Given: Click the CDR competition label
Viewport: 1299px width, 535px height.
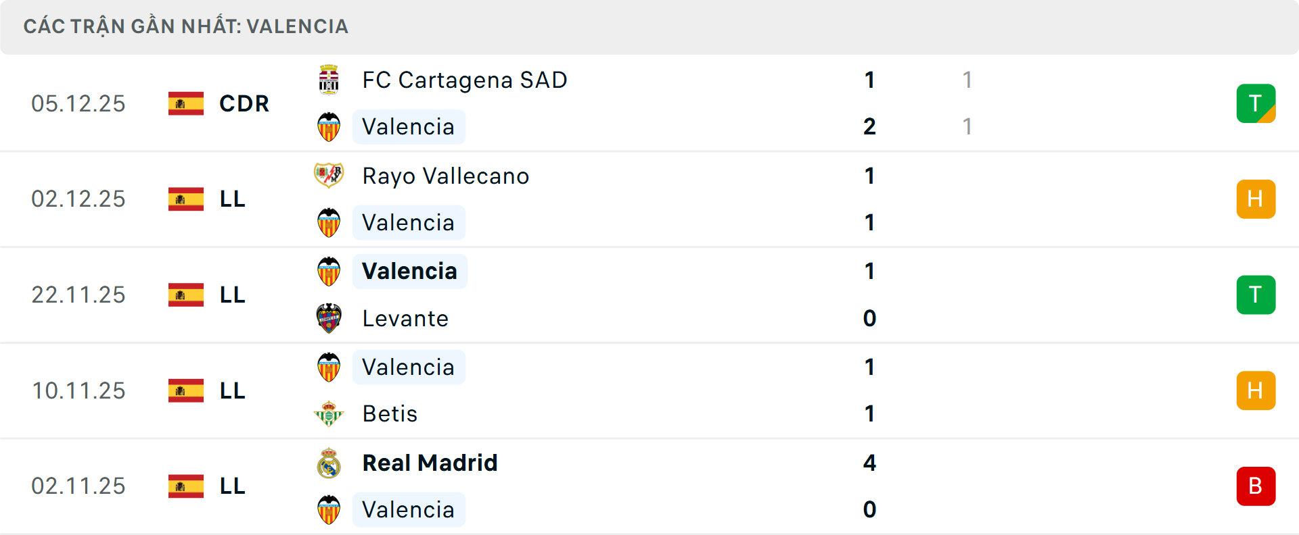Looking at the screenshot, I should [244, 103].
